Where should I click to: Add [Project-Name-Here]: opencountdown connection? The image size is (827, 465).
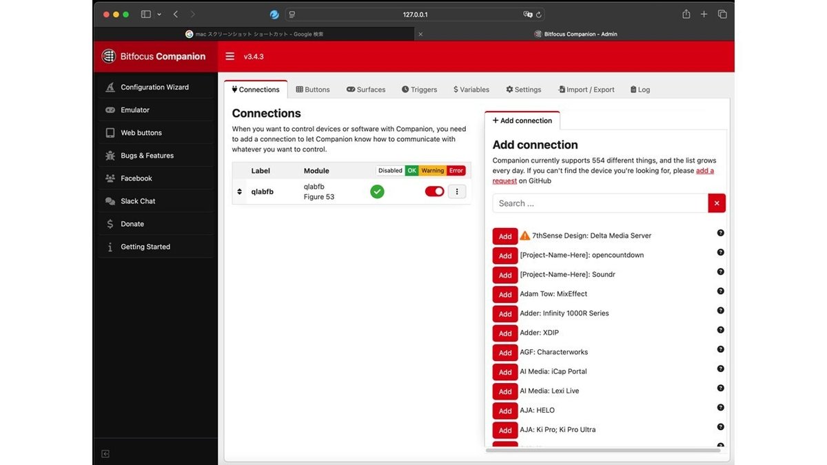[x=505, y=256]
